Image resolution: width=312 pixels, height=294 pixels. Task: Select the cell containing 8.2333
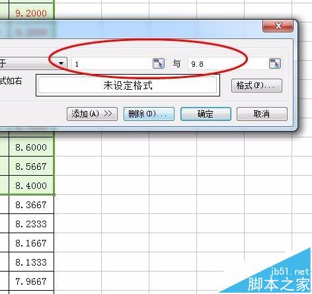point(31,223)
